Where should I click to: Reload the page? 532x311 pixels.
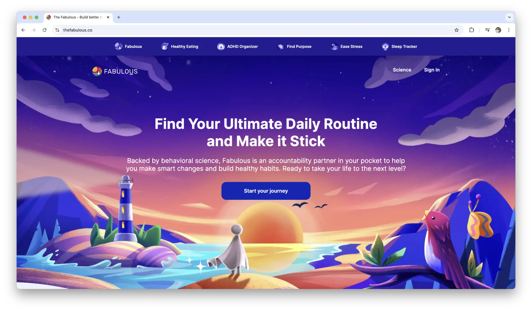45,30
